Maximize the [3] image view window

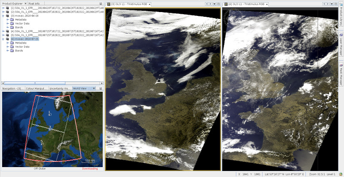[x=218, y=4]
